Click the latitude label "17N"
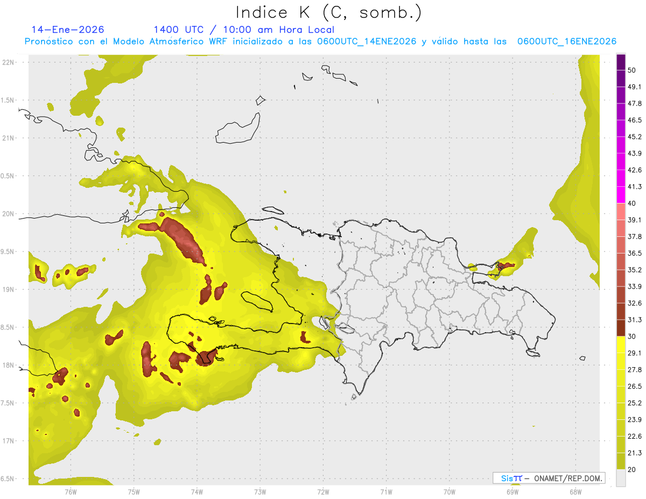This screenshot has width=646, height=499. tap(9, 441)
